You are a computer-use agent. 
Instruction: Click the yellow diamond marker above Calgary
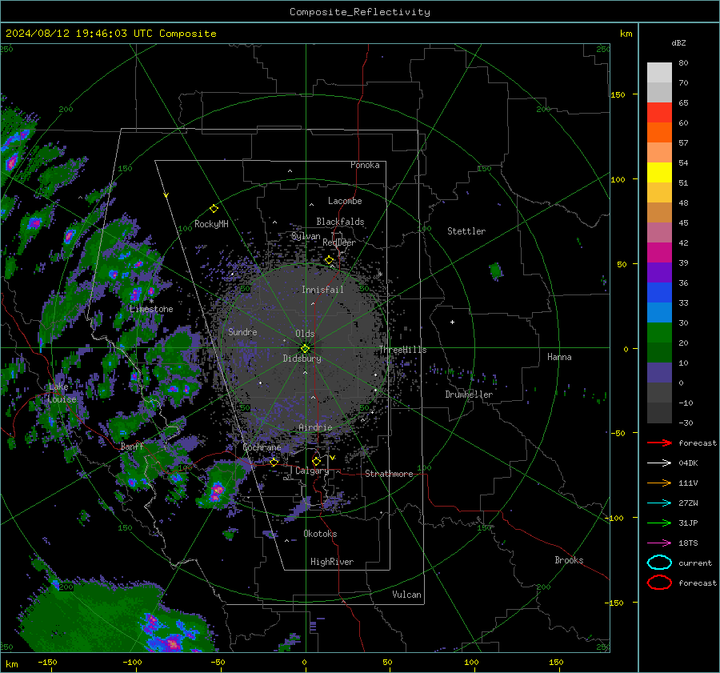pos(316,461)
